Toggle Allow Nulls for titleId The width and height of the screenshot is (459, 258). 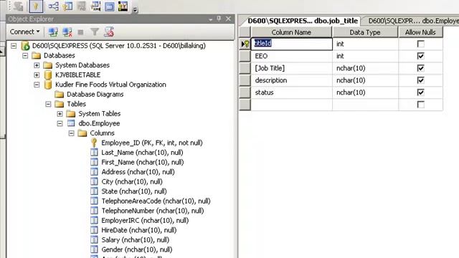[x=421, y=44]
